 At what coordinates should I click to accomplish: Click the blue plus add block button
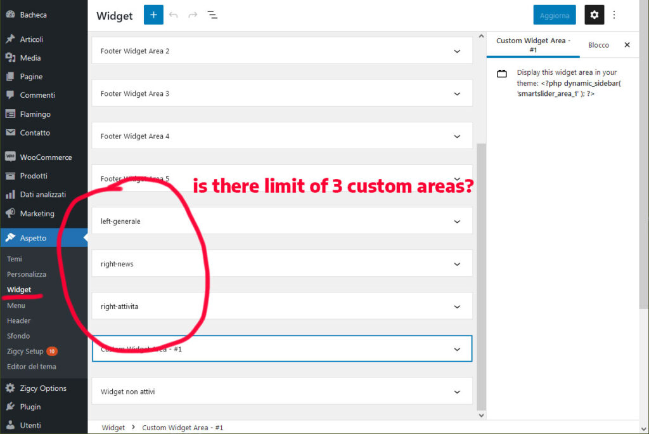point(153,15)
